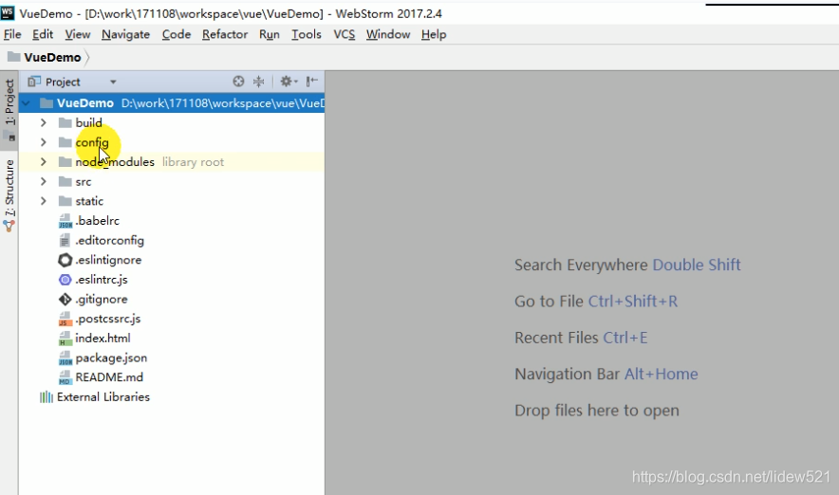Viewport: 839px width, 495px height.
Task: Select the .editorconfig file
Action: click(x=110, y=241)
